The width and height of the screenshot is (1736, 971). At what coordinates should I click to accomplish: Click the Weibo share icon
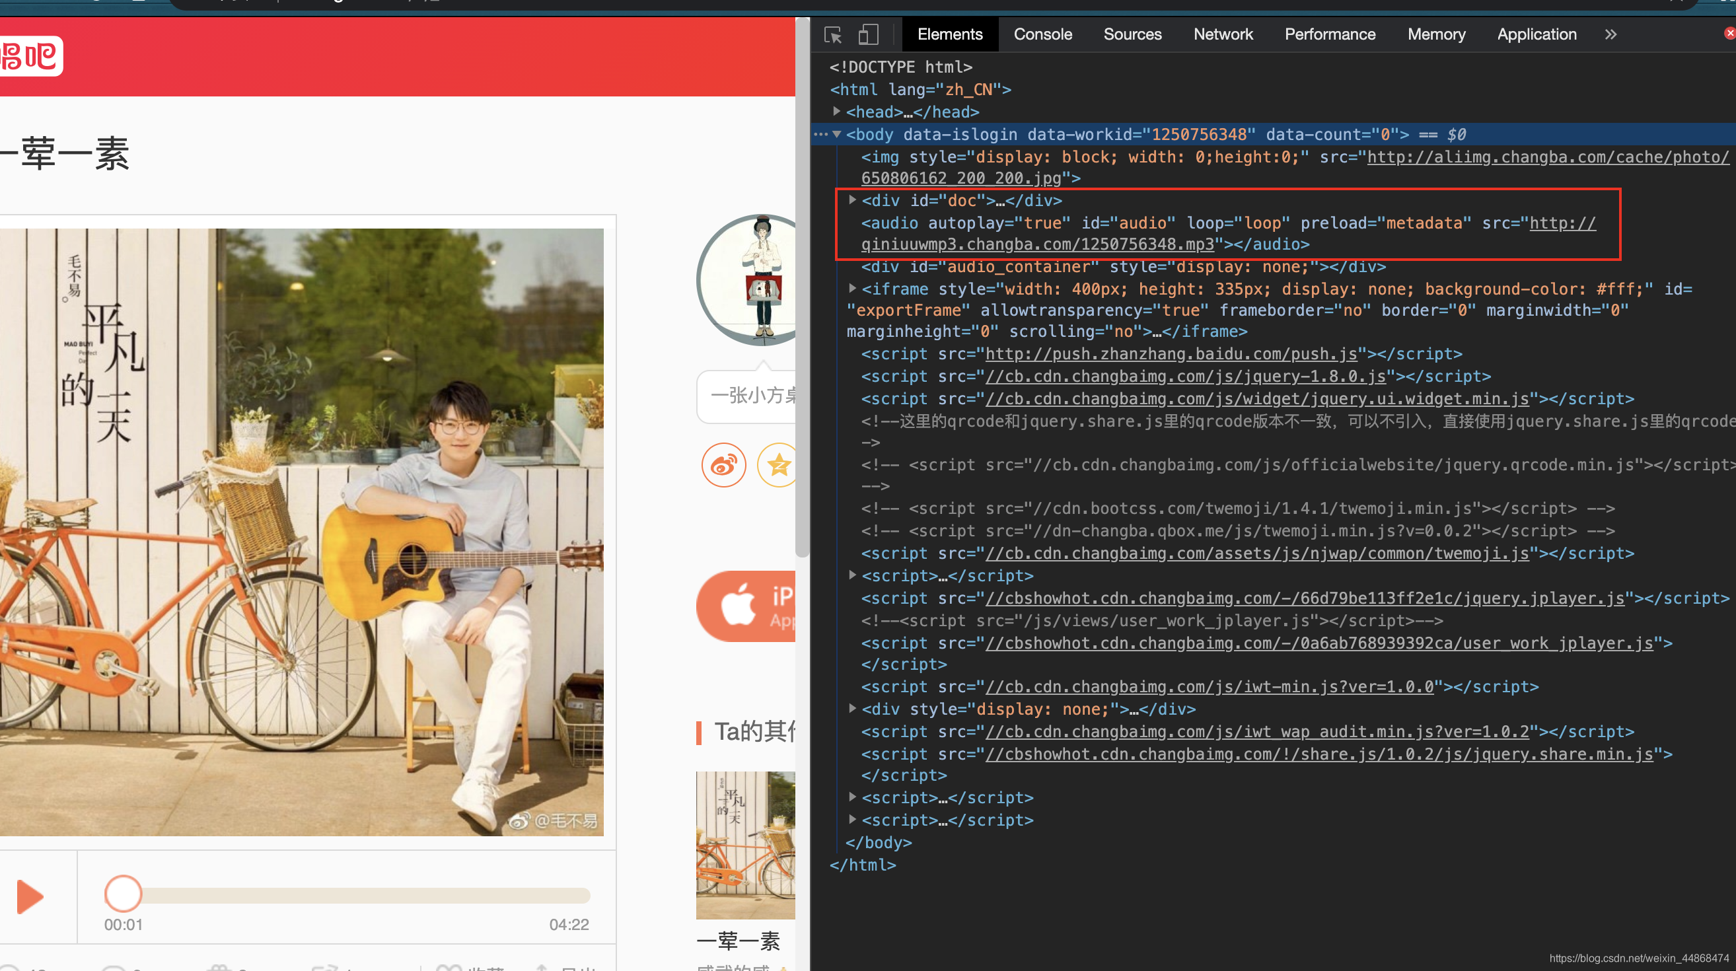point(724,465)
